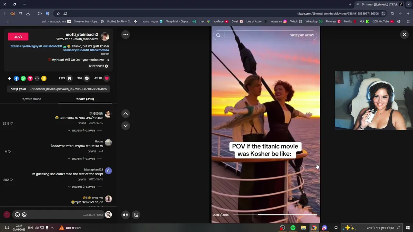Share video to WhatsApp
The image size is (413, 232).
[23, 78]
